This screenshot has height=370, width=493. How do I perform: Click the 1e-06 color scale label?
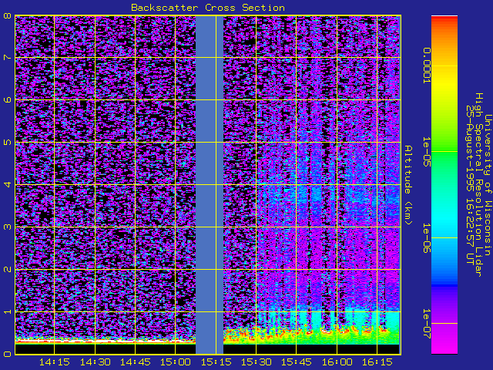[426, 238]
